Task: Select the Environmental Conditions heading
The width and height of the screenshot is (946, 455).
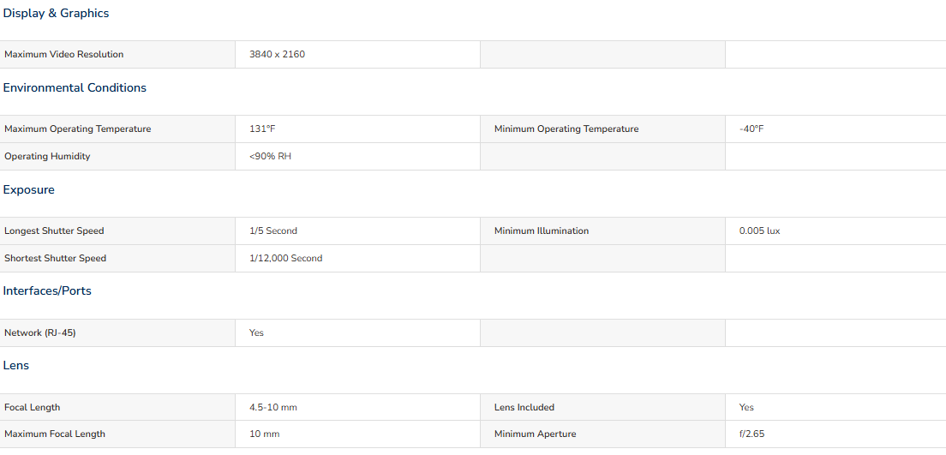Action: coord(75,88)
